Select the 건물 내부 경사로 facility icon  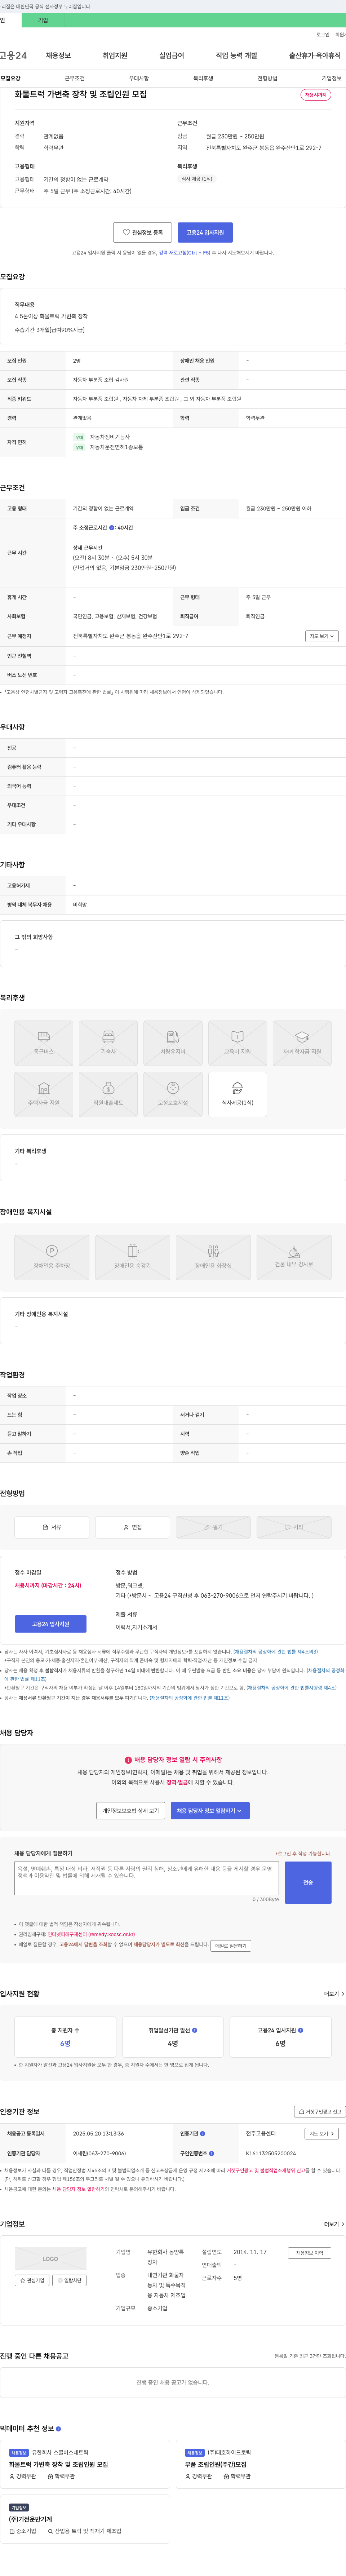click(294, 1257)
